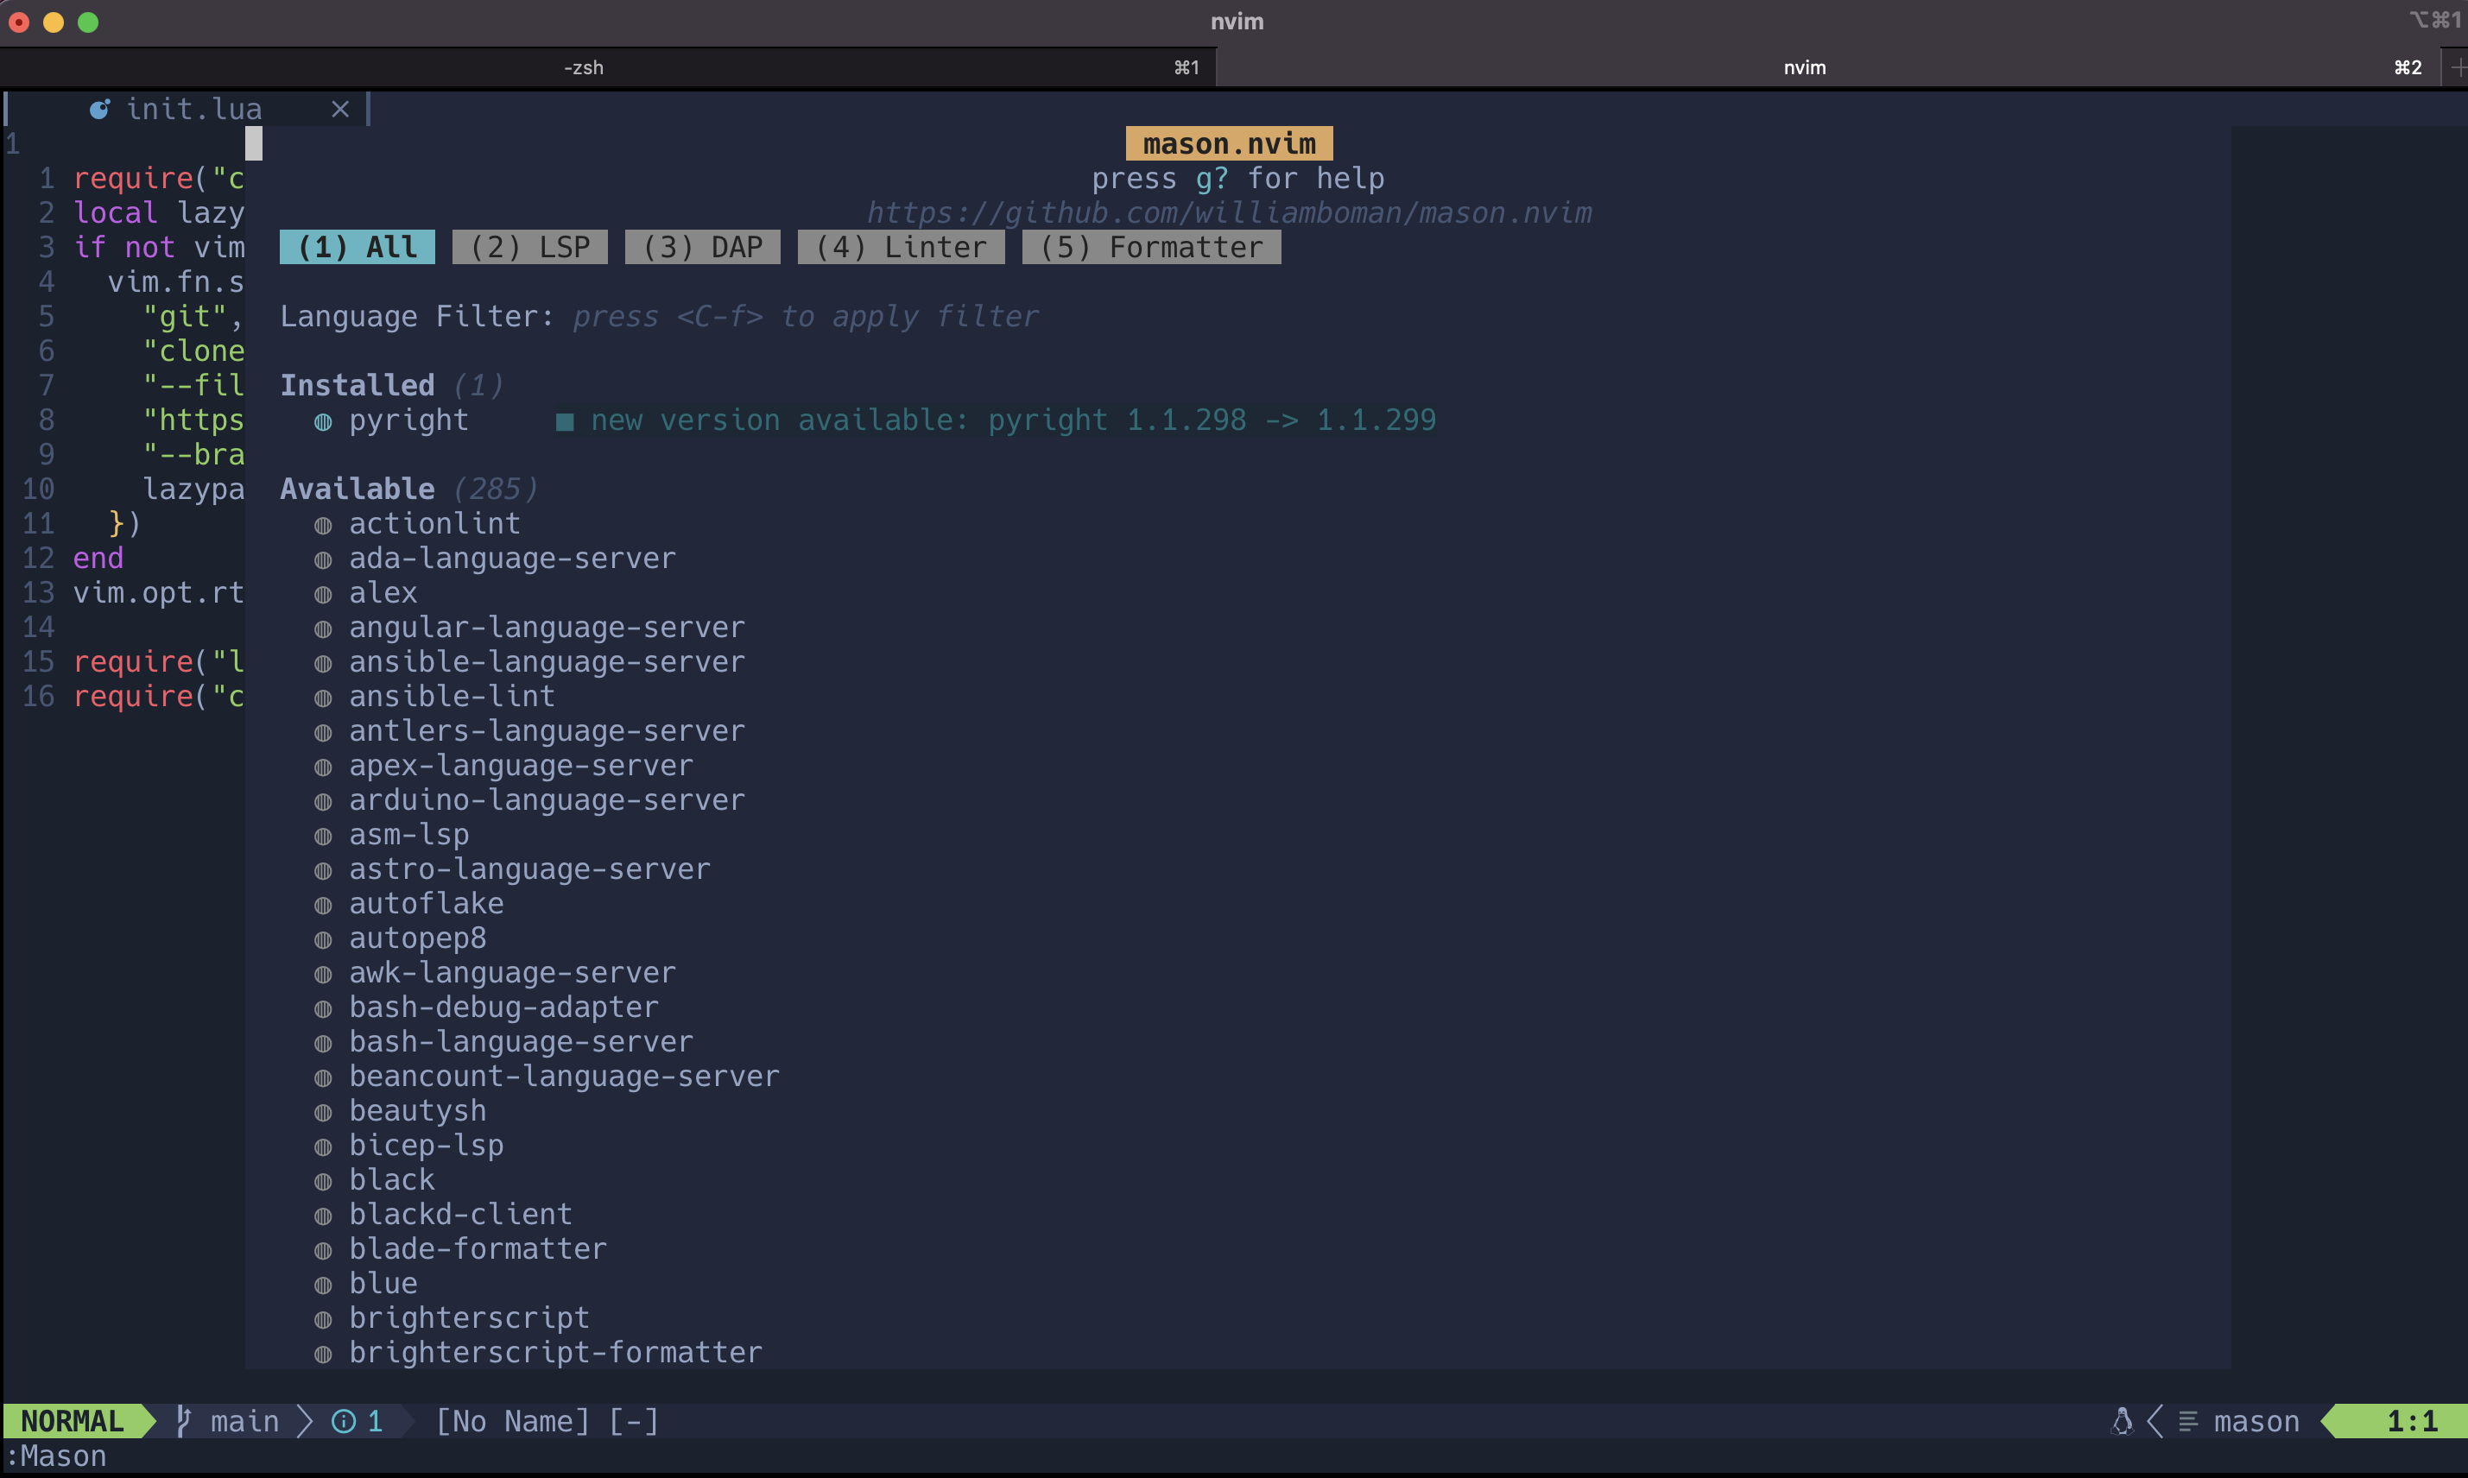
Task: Click the package icon beside actionlint
Action: 323,524
